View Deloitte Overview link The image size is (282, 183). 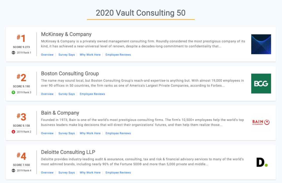(x=47, y=173)
